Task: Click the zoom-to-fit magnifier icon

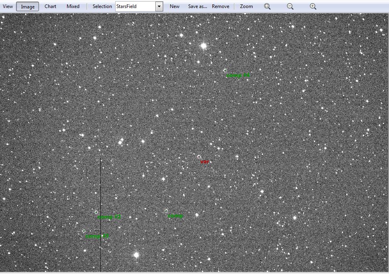Action: 267,6
